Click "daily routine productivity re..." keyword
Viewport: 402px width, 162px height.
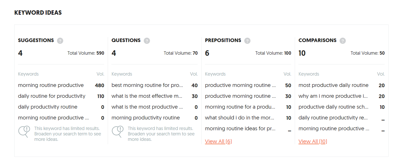click(x=333, y=118)
